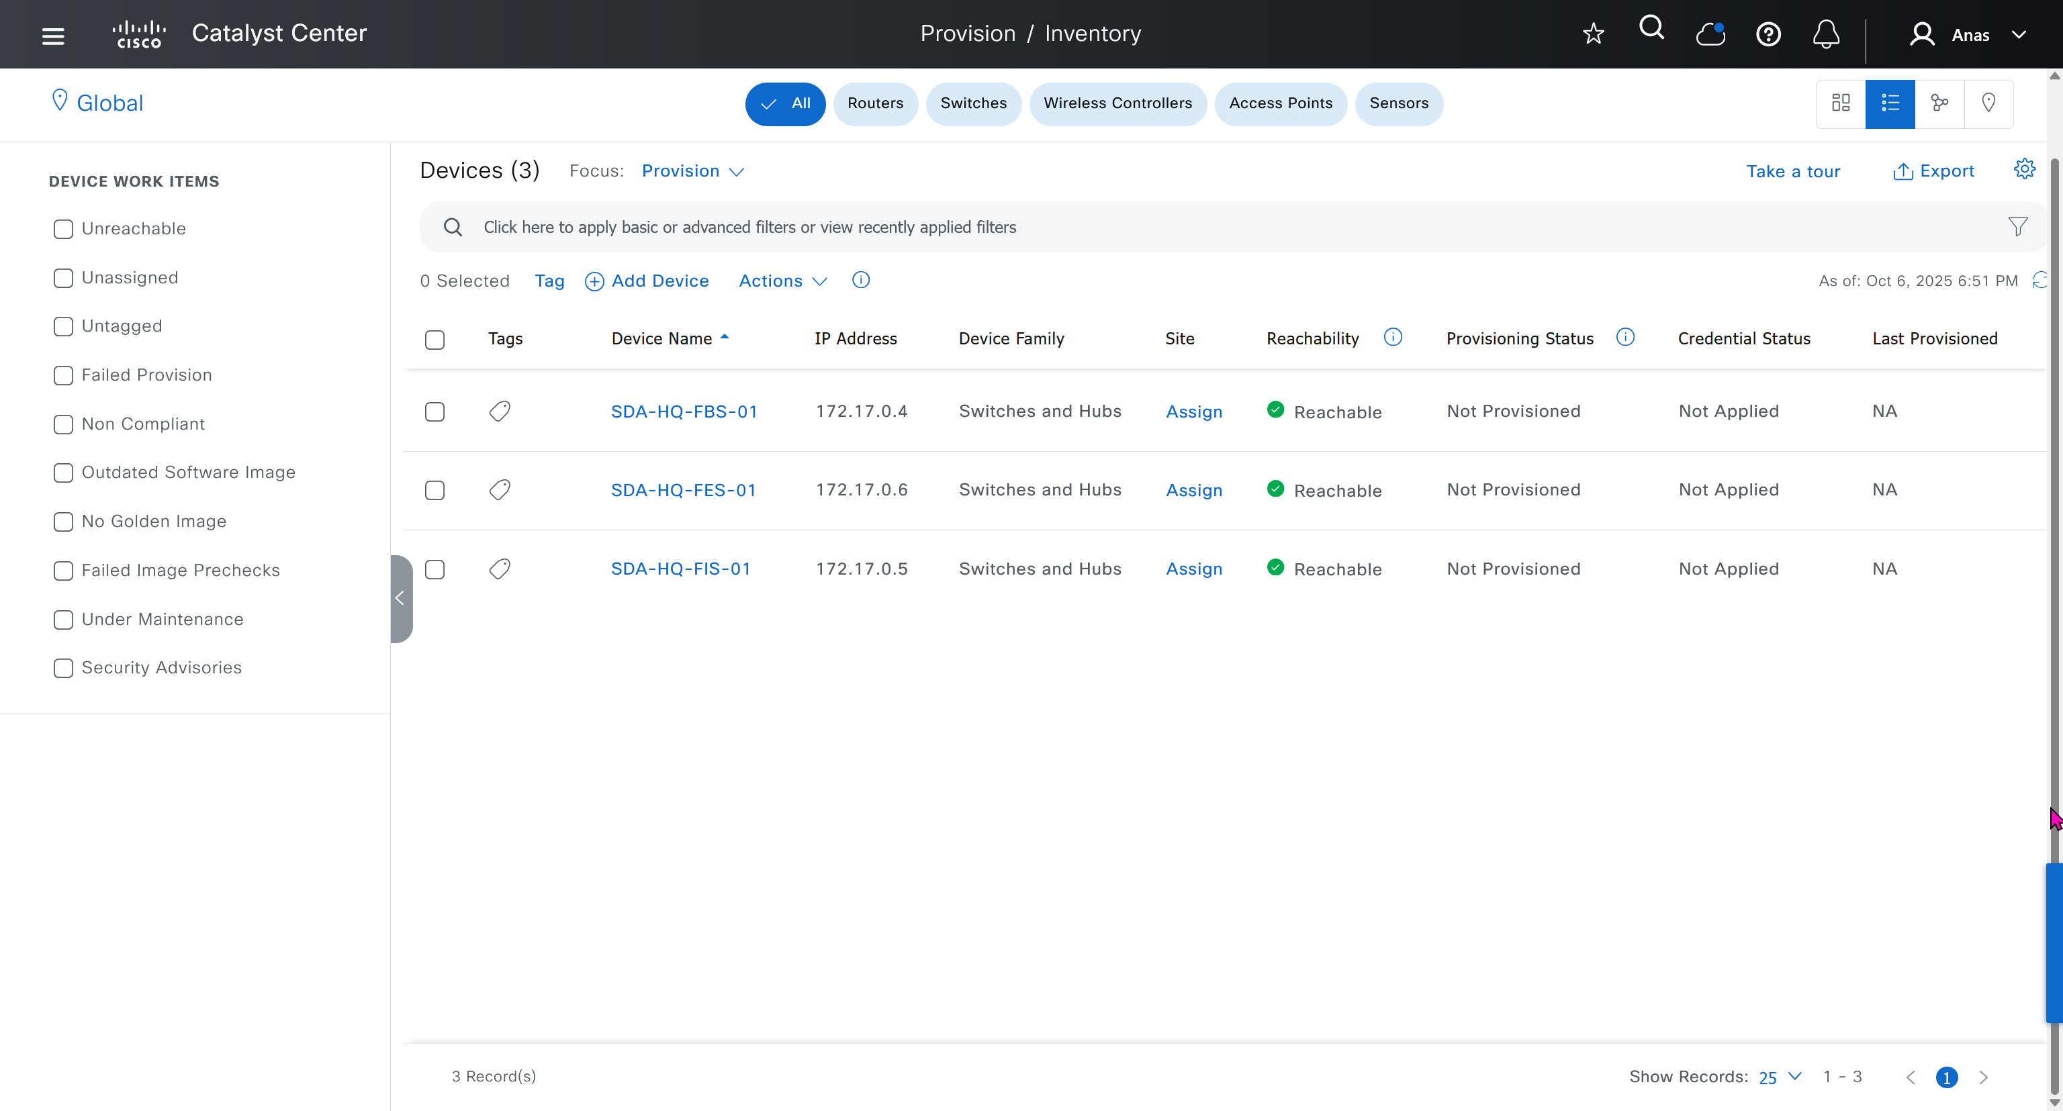Open table settings gear icon
The height and width of the screenshot is (1111, 2063).
2024,170
